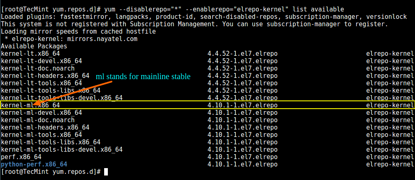Viewport: 415px width, 180px height.
Task: Click the mirrors.nayatel.com mirror text
Action: pos(102,39)
